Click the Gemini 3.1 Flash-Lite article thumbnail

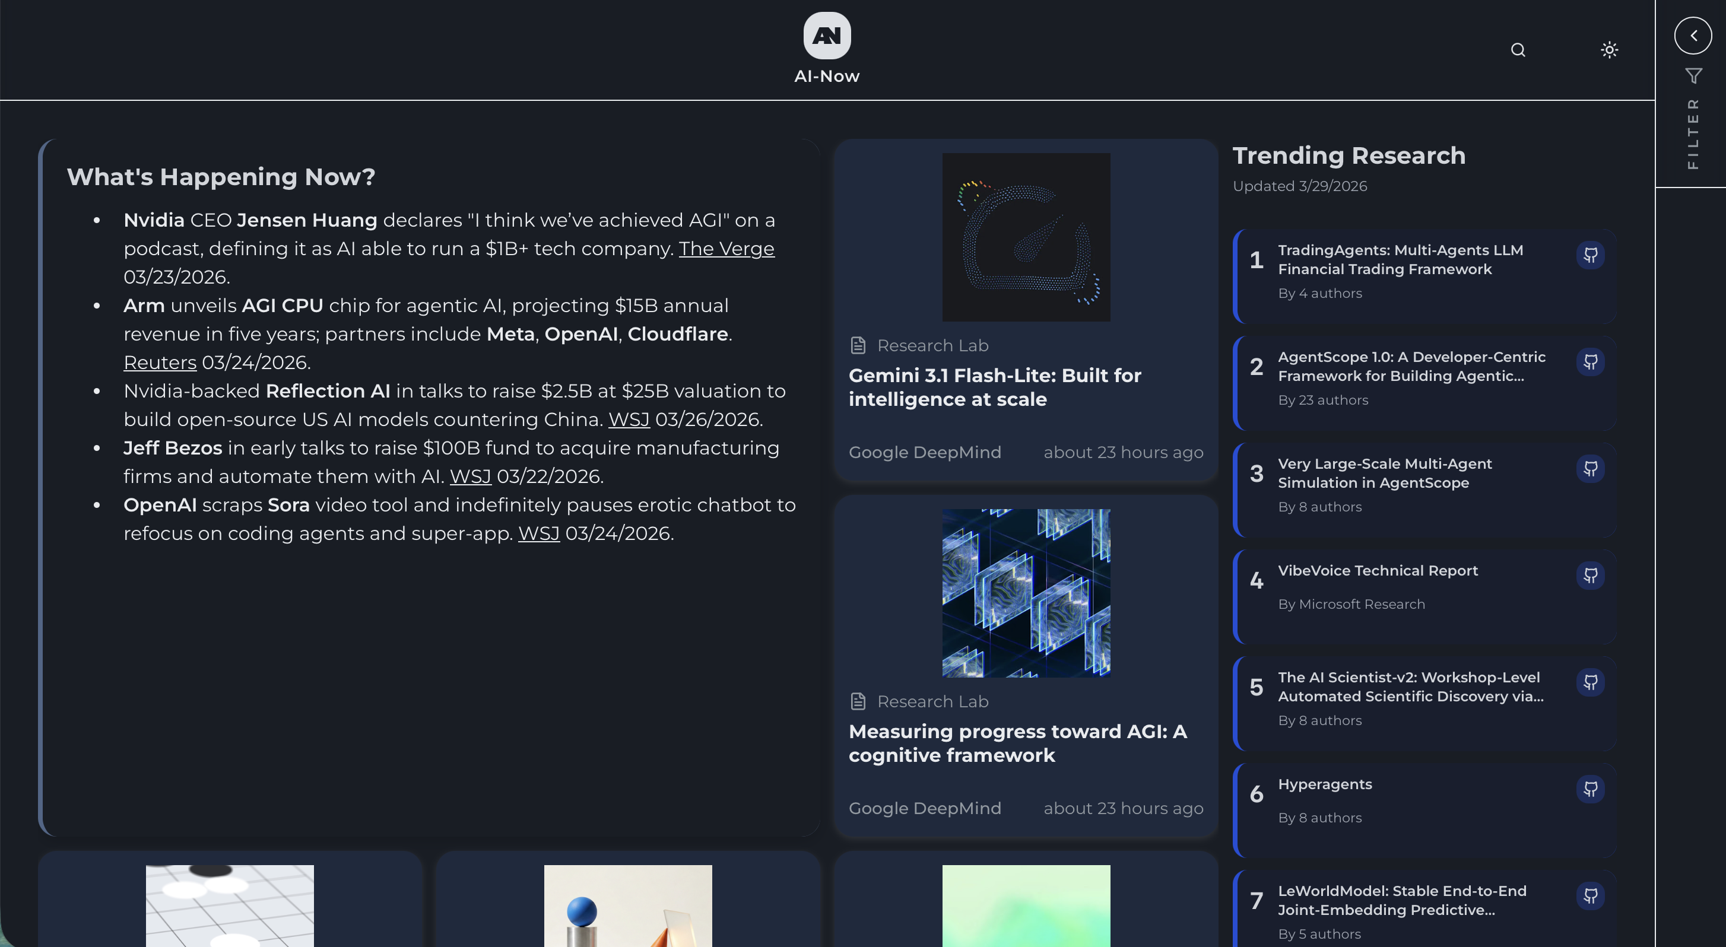1025,236
